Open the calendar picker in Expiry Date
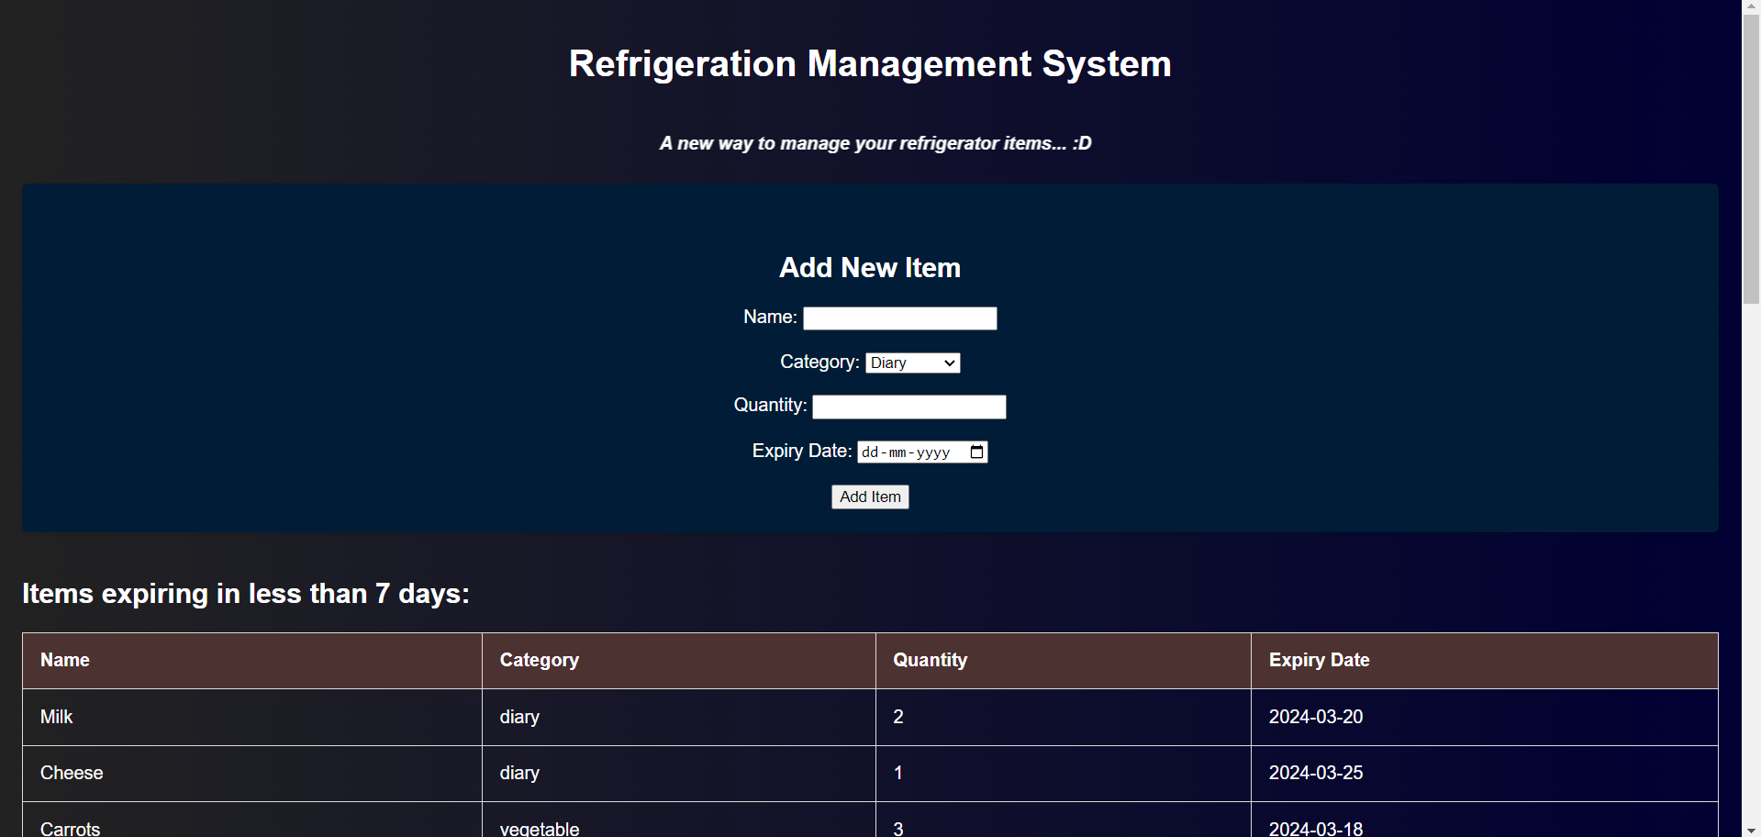Image resolution: width=1761 pixels, height=837 pixels. pos(976,452)
